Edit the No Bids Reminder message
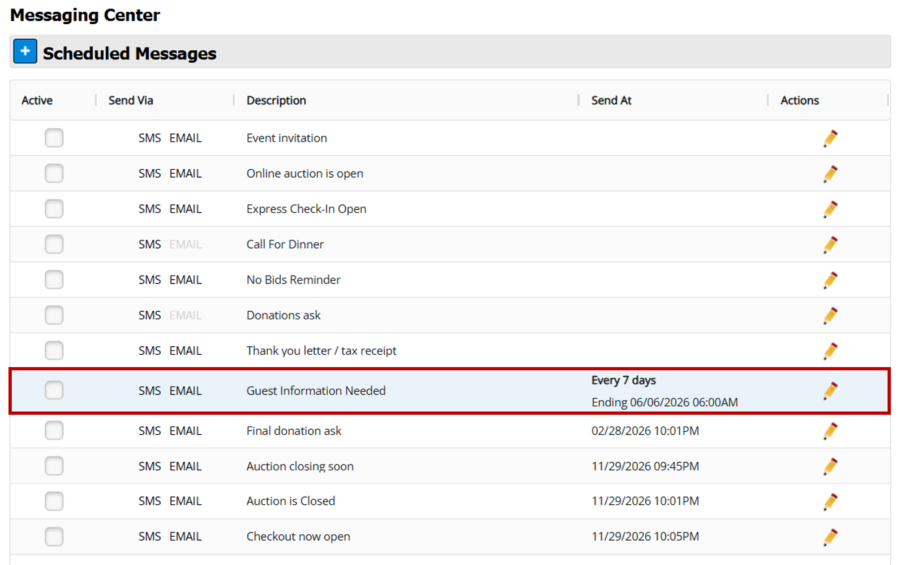This screenshot has height=565, width=898. 830,280
